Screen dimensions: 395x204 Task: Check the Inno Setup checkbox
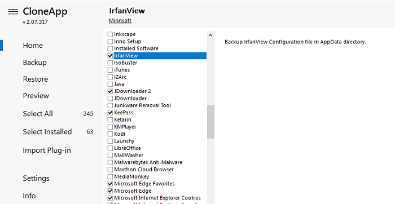pyautogui.click(x=110, y=41)
